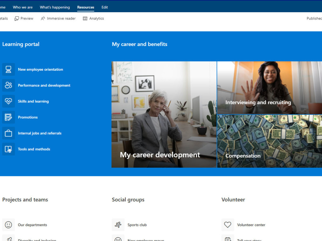Open Interviewing and recruiting tile
This screenshot has width=322, height=241.
[x=270, y=88]
